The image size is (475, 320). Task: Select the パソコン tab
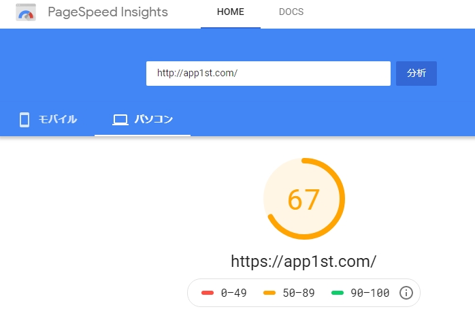pos(142,119)
